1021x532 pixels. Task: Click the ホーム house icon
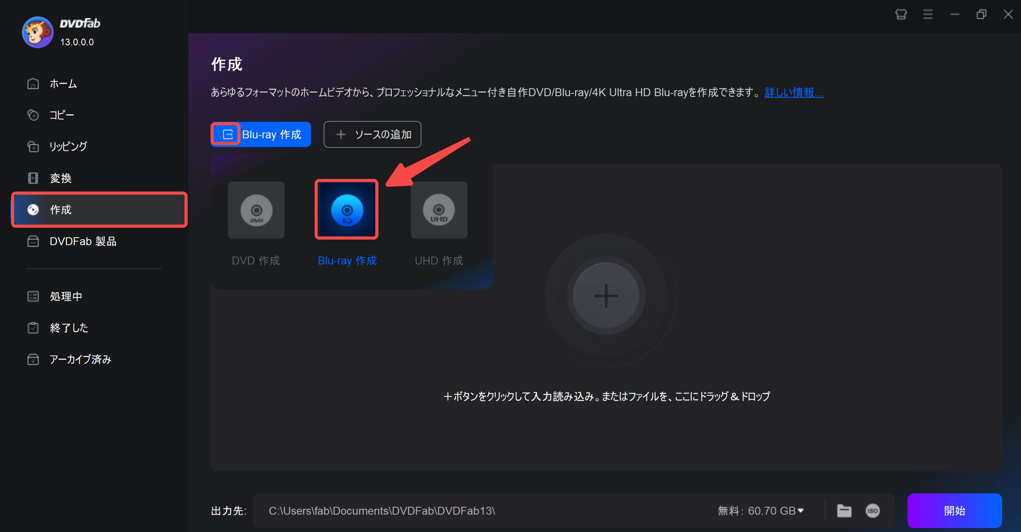click(33, 84)
